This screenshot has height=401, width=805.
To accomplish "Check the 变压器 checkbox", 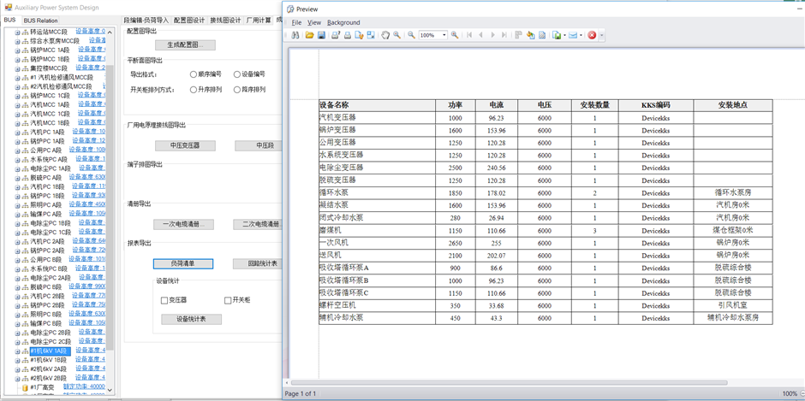I will (x=164, y=300).
